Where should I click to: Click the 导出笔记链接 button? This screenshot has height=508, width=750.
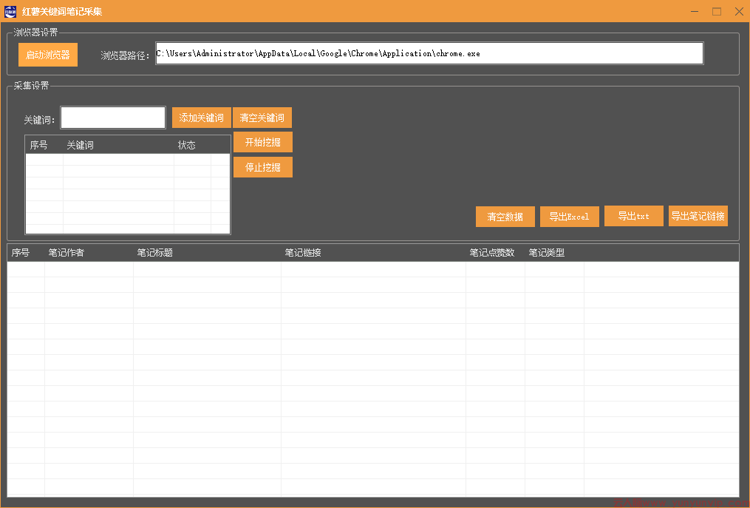click(x=698, y=216)
